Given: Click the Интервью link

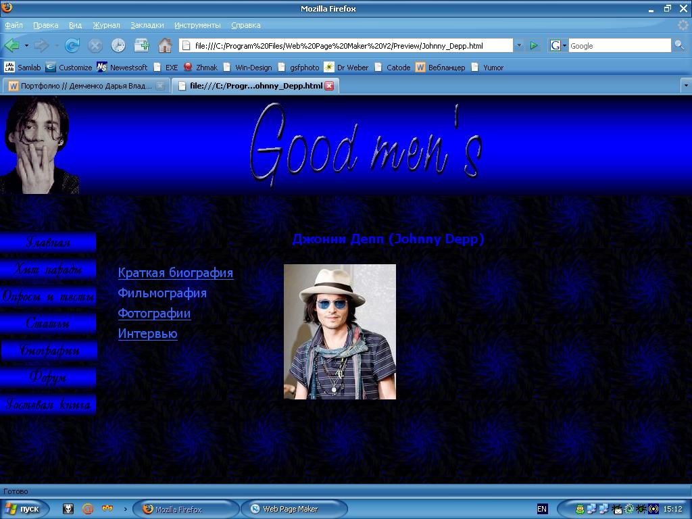Looking at the screenshot, I should point(147,334).
